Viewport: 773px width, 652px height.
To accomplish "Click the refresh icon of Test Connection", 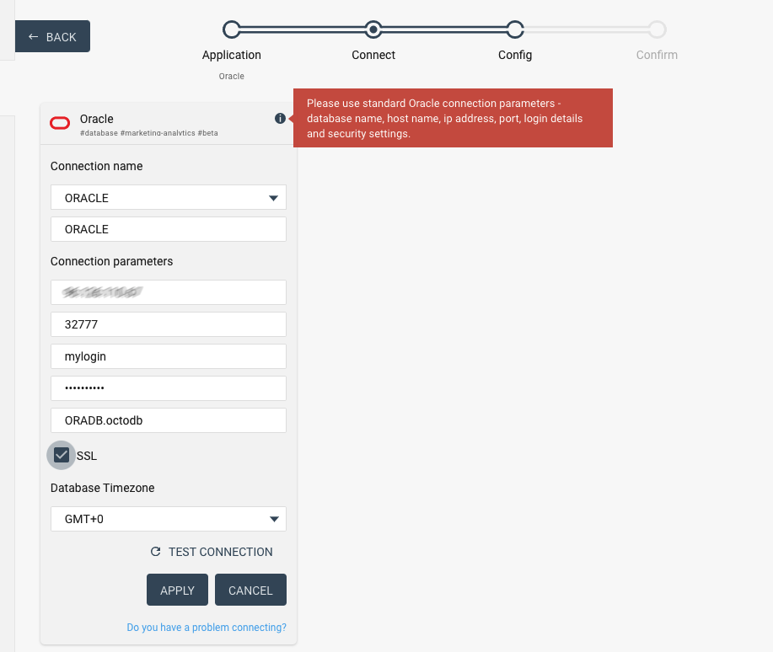I will (x=155, y=552).
